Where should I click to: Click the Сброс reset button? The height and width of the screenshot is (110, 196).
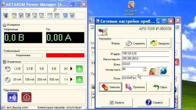pos(160,87)
